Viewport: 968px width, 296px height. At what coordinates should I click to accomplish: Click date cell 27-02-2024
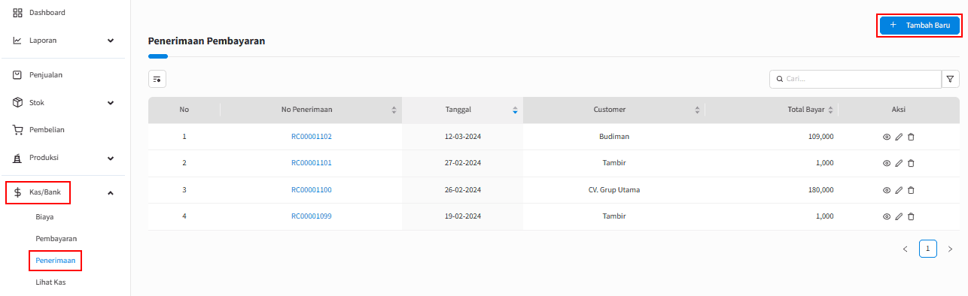[463, 163]
